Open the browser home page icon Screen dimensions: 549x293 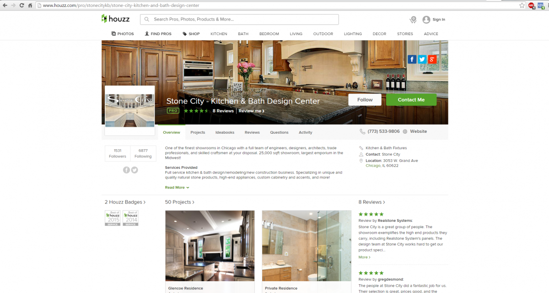click(x=30, y=5)
